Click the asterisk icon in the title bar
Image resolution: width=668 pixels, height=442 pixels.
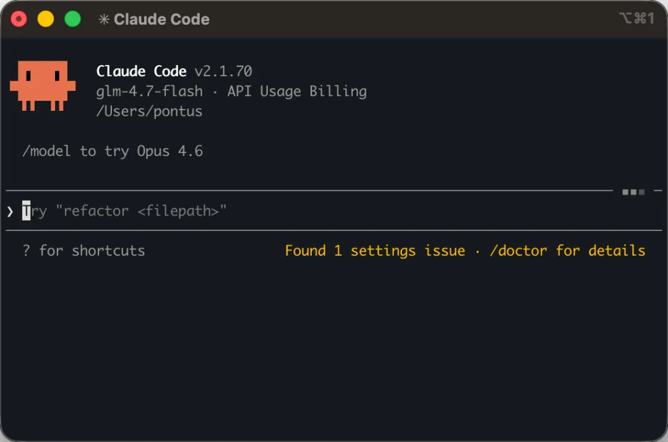point(104,20)
